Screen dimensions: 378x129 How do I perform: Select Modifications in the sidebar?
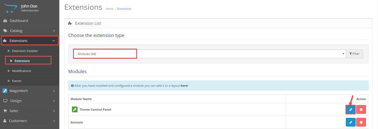point(22,71)
